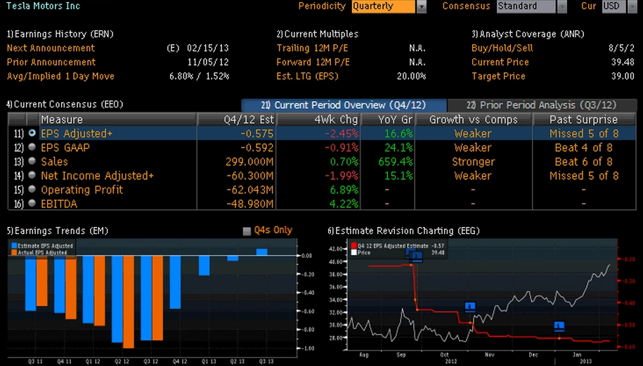Click the Operating Profit 4Wk change 6.89%
The image size is (643, 366).
[344, 190]
